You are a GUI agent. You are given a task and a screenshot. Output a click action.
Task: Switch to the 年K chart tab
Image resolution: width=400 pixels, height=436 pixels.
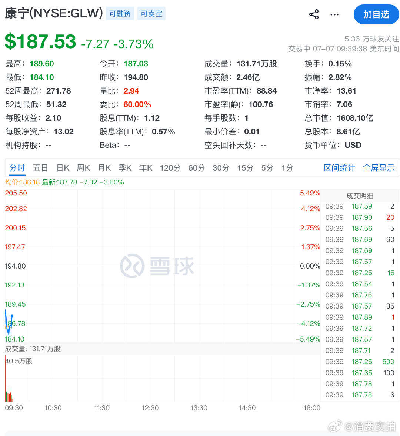tap(146, 168)
